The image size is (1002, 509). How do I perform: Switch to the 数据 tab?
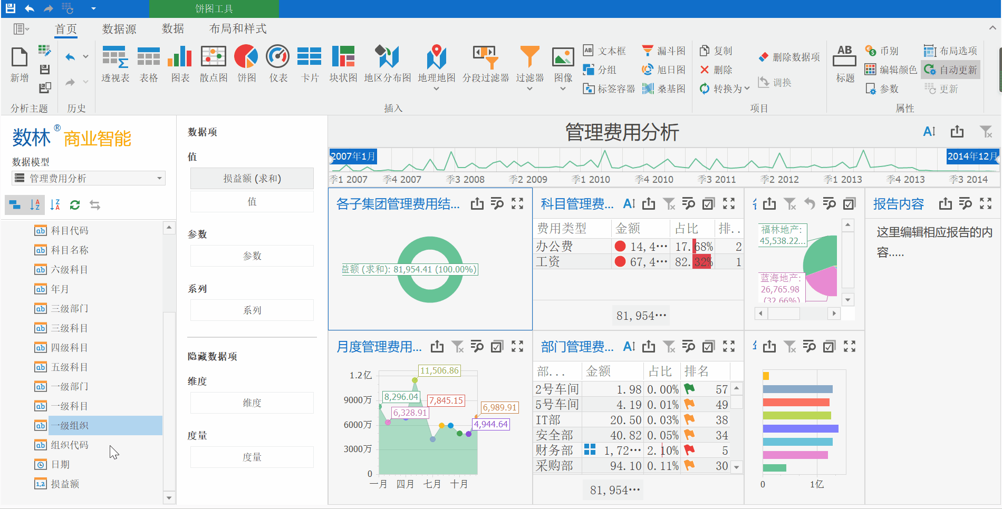coord(173,29)
